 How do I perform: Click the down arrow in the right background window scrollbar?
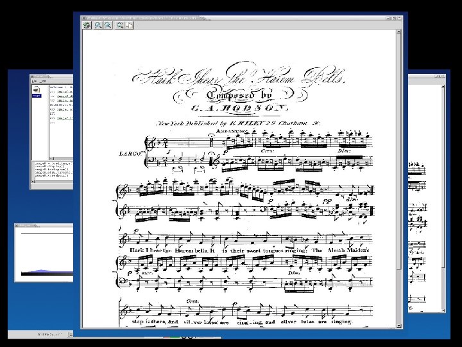(443, 310)
